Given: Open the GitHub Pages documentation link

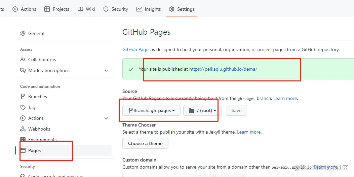Looking at the screenshot, I should (136, 49).
